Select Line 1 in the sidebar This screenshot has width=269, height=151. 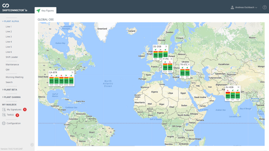coord(9,26)
